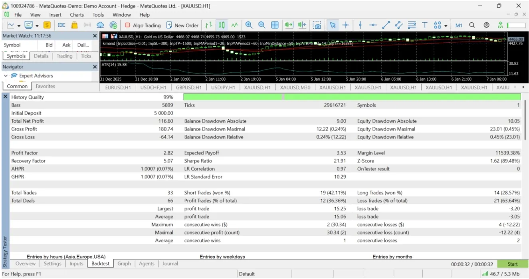The image size is (529, 279).
Task: Take a chart screenshot with camera icon
Action: tap(317, 25)
